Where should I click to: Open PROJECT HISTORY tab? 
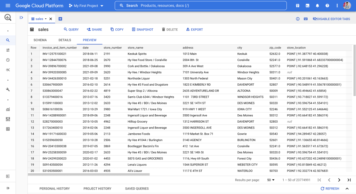point(97,188)
